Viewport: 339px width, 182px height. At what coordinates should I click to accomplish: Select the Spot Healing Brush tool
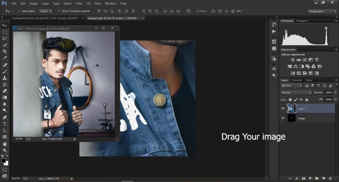pyautogui.click(x=5, y=65)
